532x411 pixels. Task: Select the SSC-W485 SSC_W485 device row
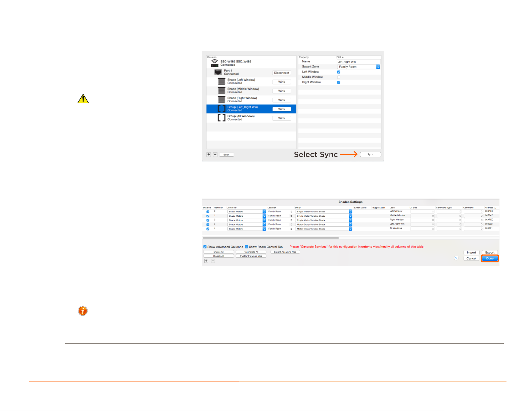[251, 63]
